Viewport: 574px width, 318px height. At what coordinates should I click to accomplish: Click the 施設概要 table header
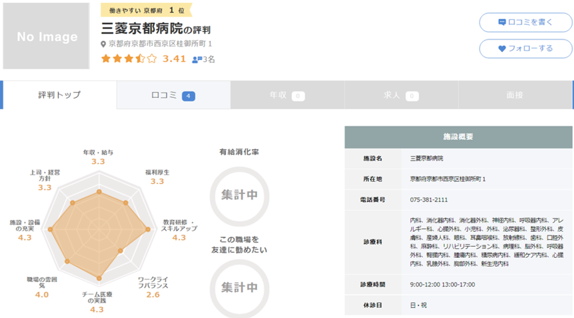click(x=458, y=137)
